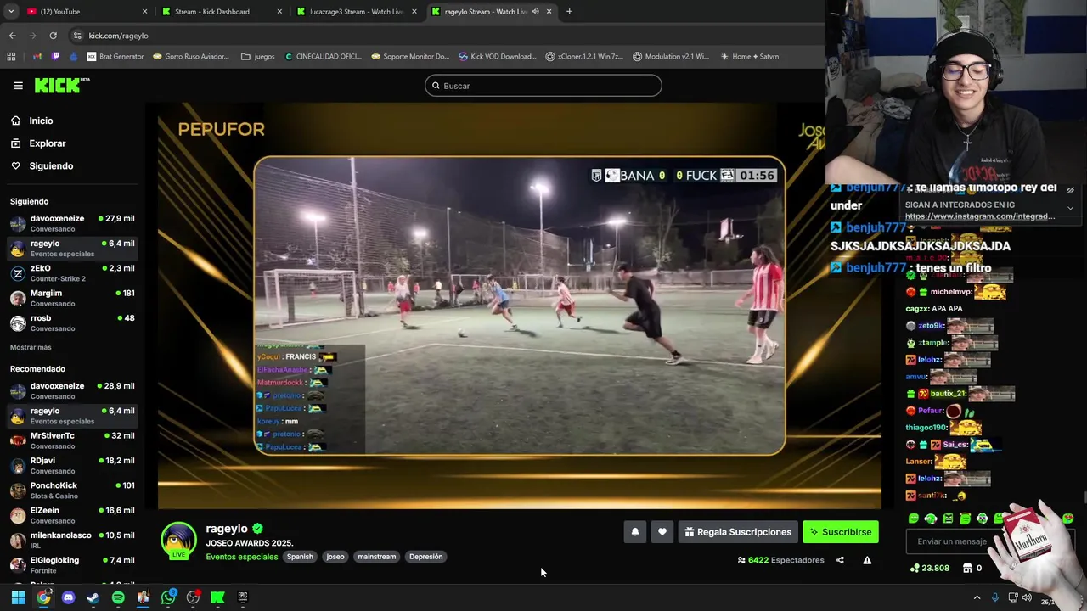The image size is (1087, 611).
Task: Click the stream video player
Action: pyautogui.click(x=519, y=305)
